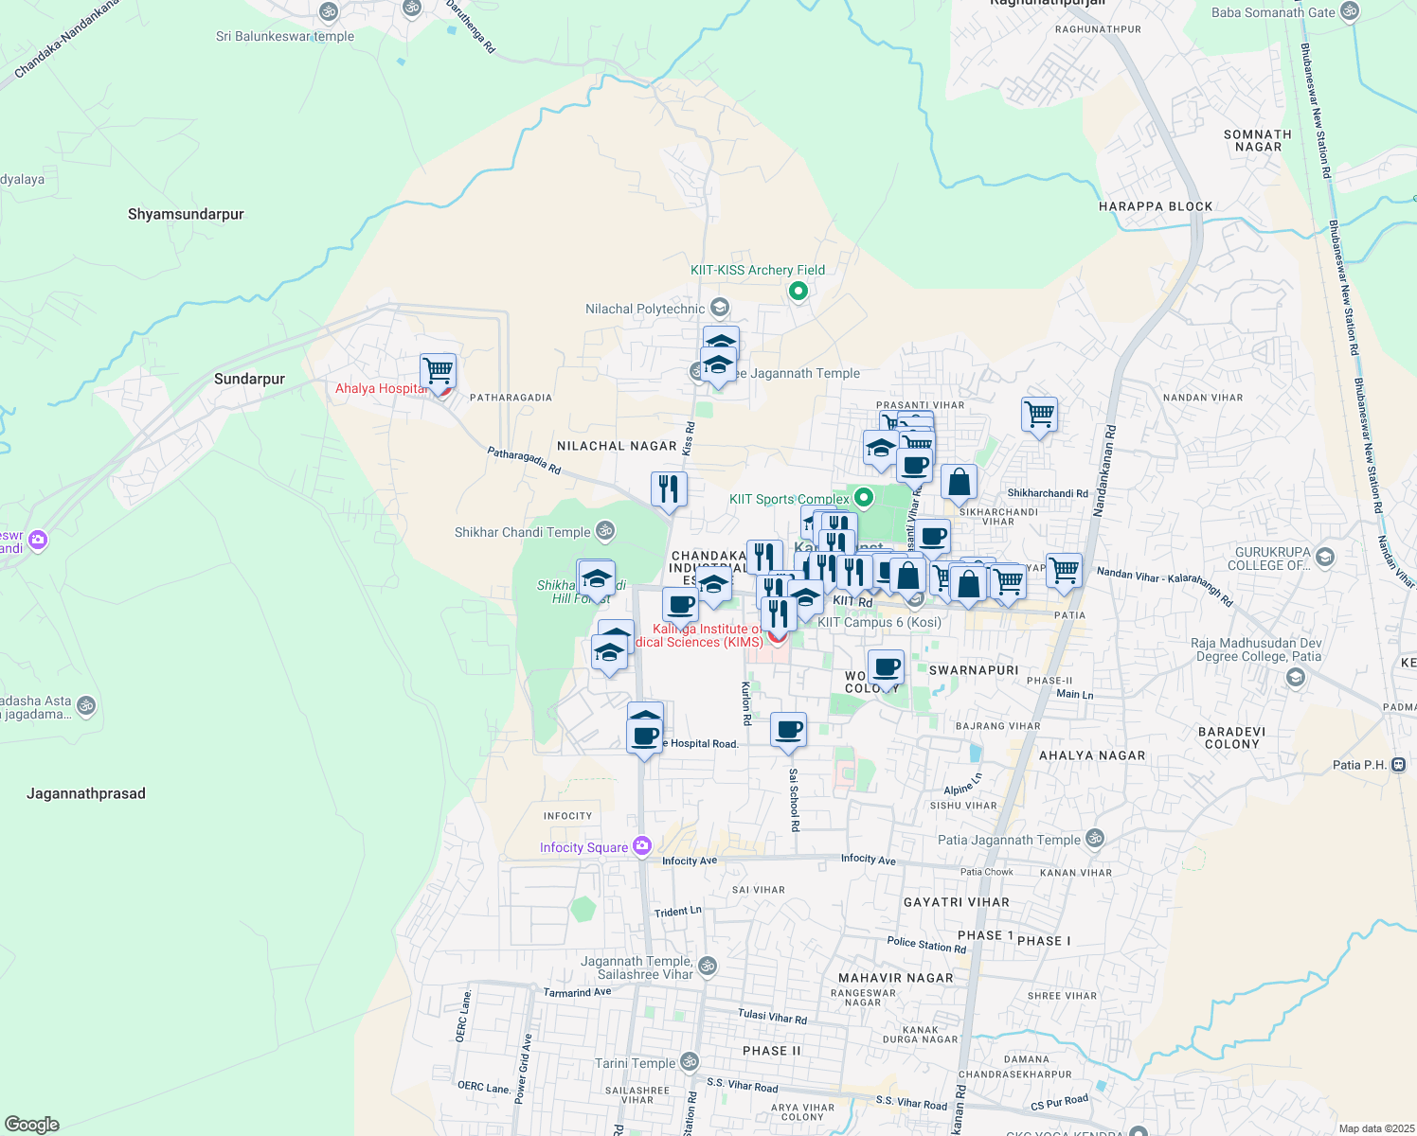Select the Tarini Temple Om icon
This screenshot has height=1136, width=1417.
point(690,1061)
